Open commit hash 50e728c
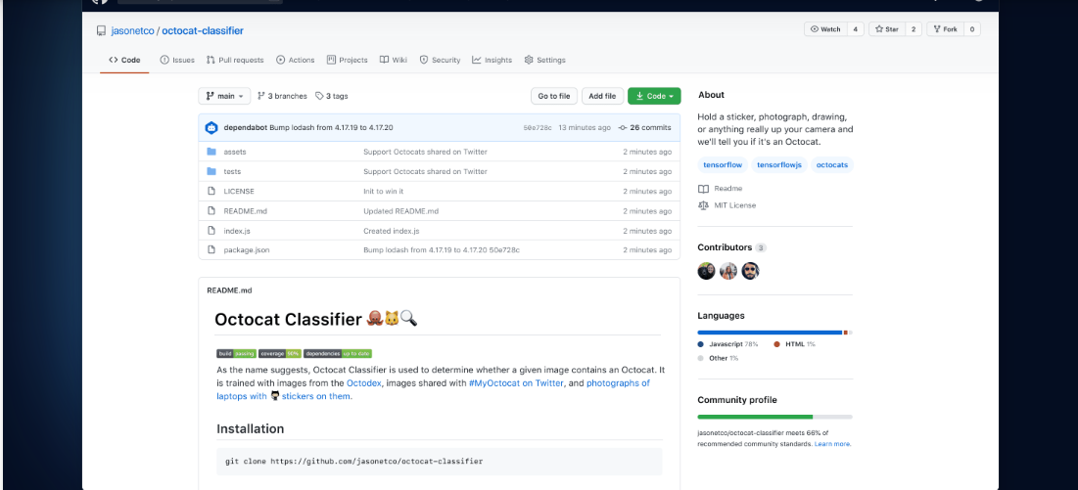1078x490 pixels. [538, 128]
